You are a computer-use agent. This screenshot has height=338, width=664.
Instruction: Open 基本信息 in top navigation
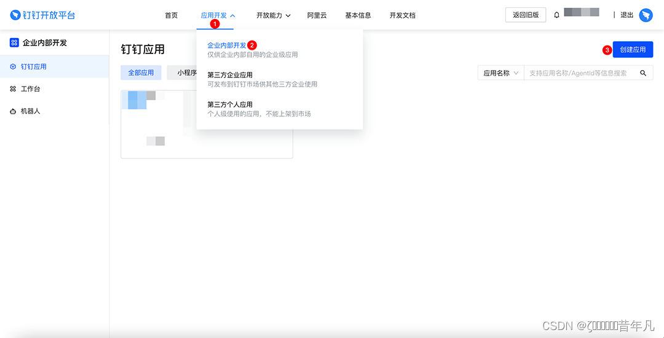[x=358, y=15]
